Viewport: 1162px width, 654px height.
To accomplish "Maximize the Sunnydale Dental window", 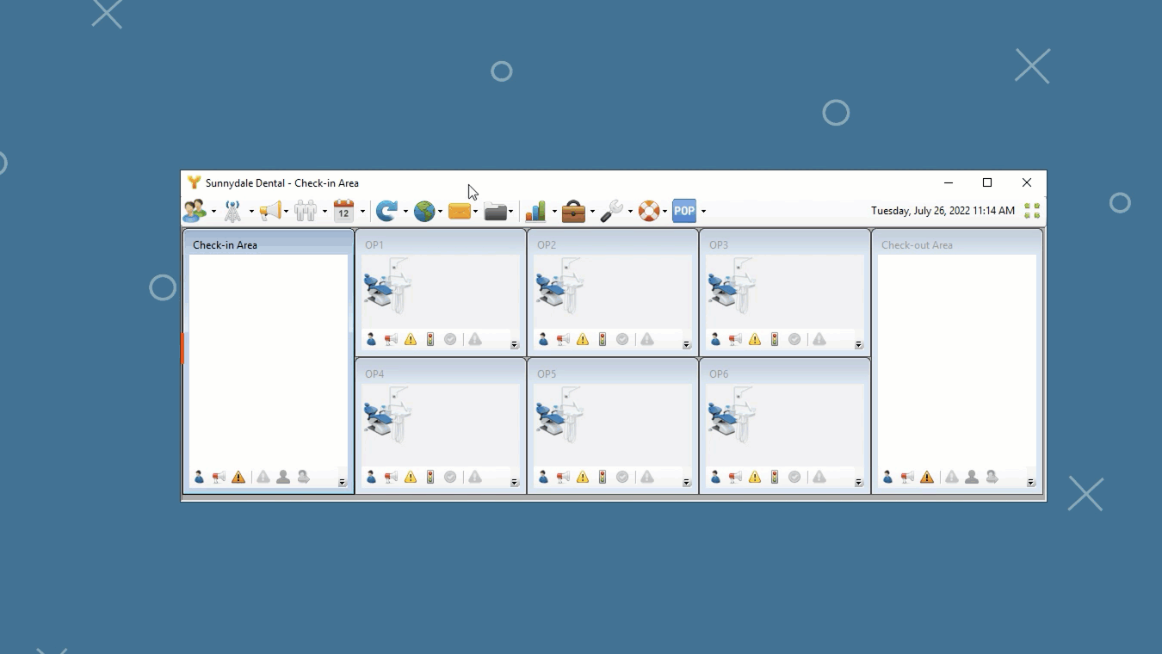I will coord(987,182).
